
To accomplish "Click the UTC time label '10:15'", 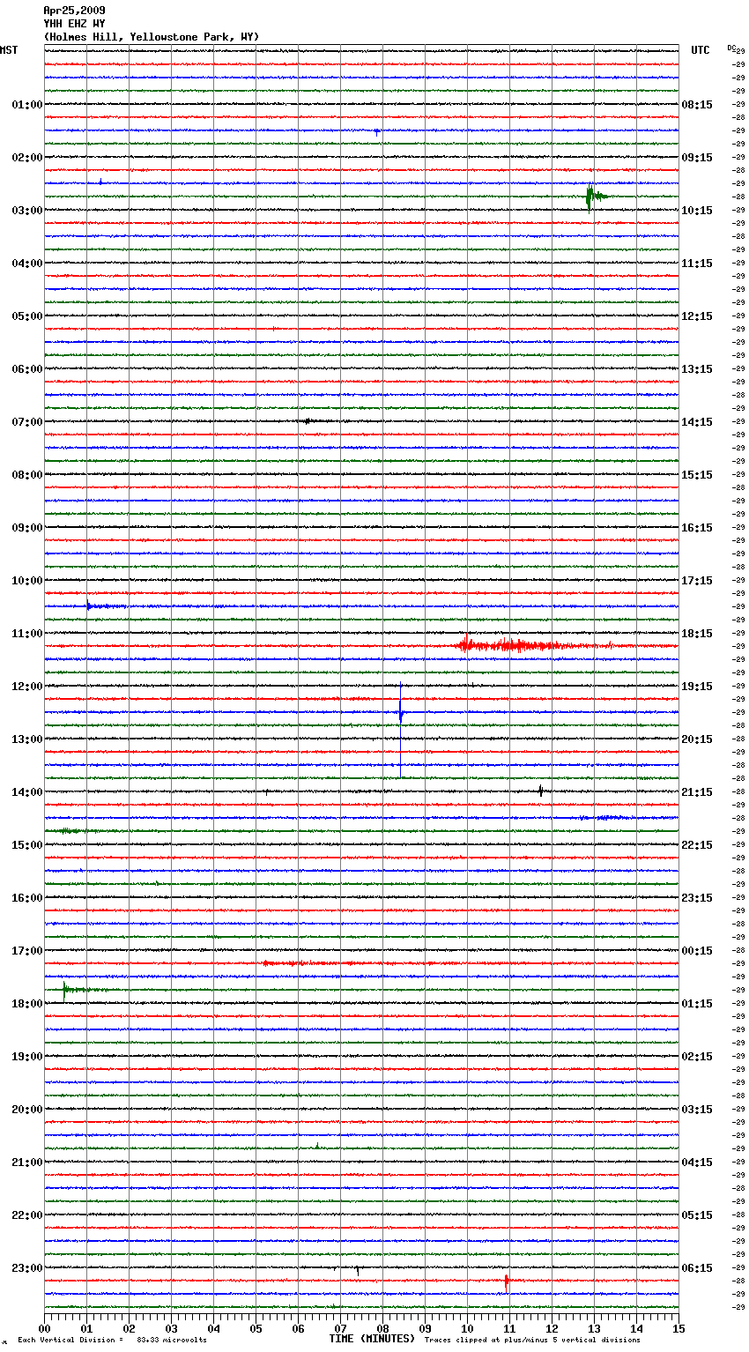I will (x=697, y=211).
